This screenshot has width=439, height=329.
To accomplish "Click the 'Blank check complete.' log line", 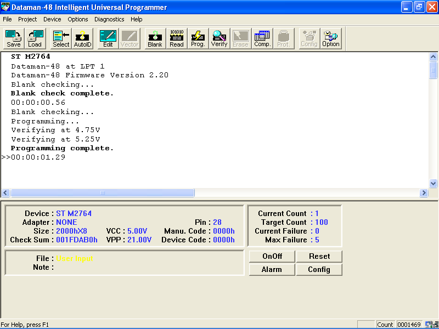I will (x=62, y=93).
